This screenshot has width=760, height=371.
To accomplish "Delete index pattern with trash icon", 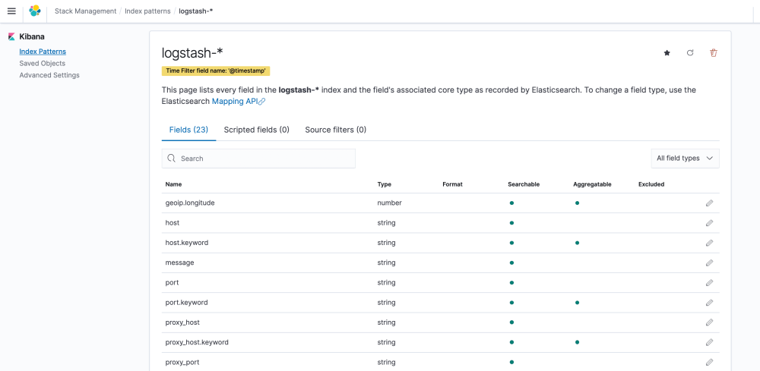I will click(713, 53).
